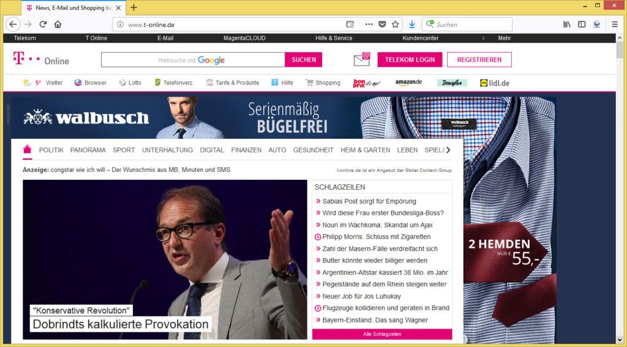
Task: Select the LEBEN category
Action: coord(407,150)
